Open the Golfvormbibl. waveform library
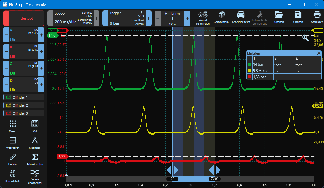Viewport: 324px width, 188px height. (222, 18)
